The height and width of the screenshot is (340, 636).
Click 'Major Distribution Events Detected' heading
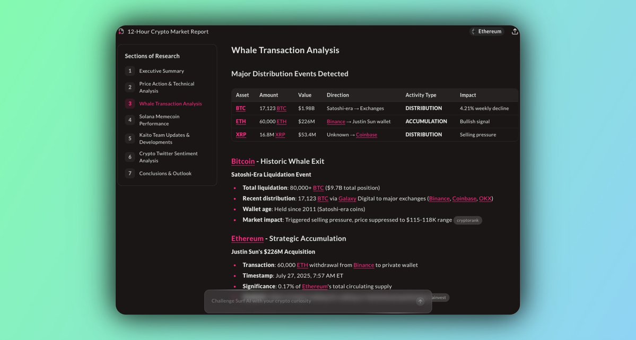290,74
